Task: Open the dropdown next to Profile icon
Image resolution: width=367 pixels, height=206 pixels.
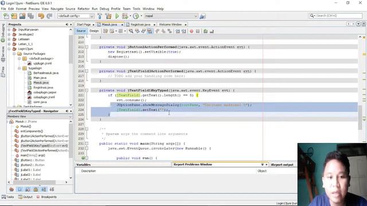Action: click(142, 16)
